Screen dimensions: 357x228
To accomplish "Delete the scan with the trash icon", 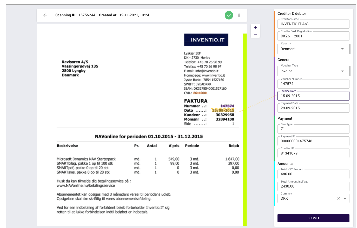I will click(239, 15).
